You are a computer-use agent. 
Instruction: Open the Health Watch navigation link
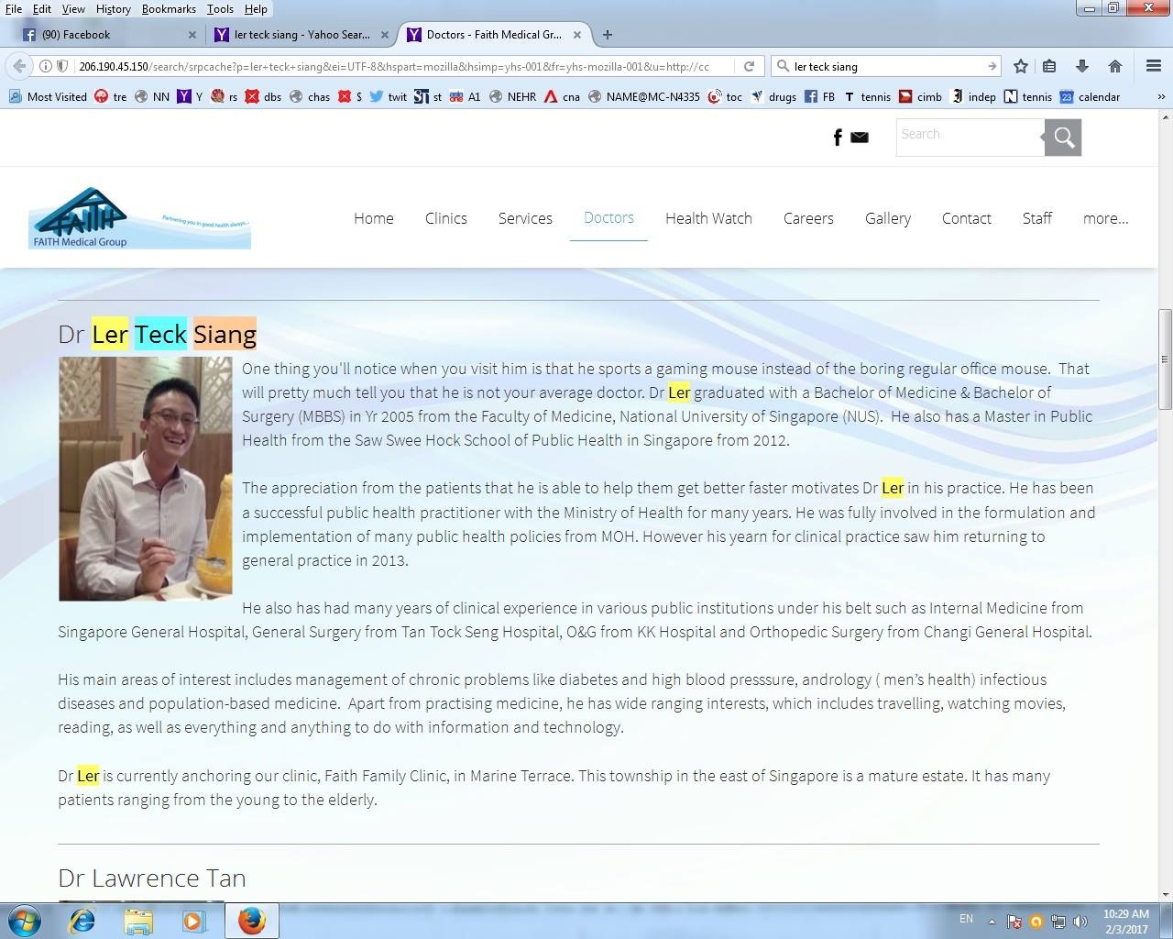pos(708,218)
